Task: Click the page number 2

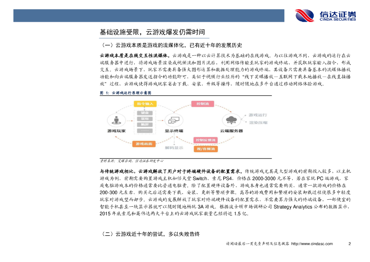Action: (x=350, y=244)
